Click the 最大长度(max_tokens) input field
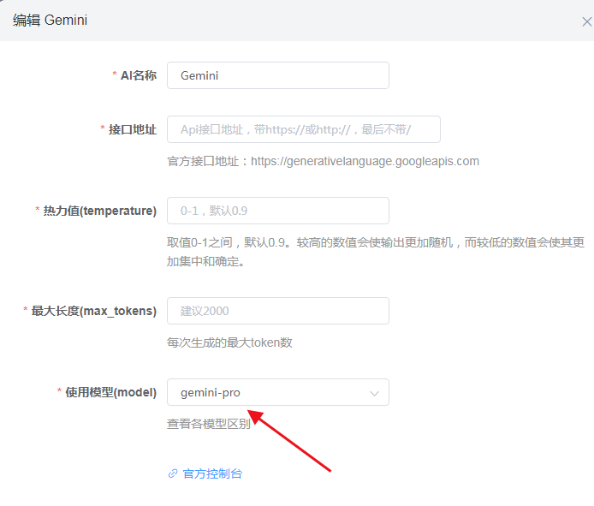This screenshot has height=506, width=594. coord(278,311)
